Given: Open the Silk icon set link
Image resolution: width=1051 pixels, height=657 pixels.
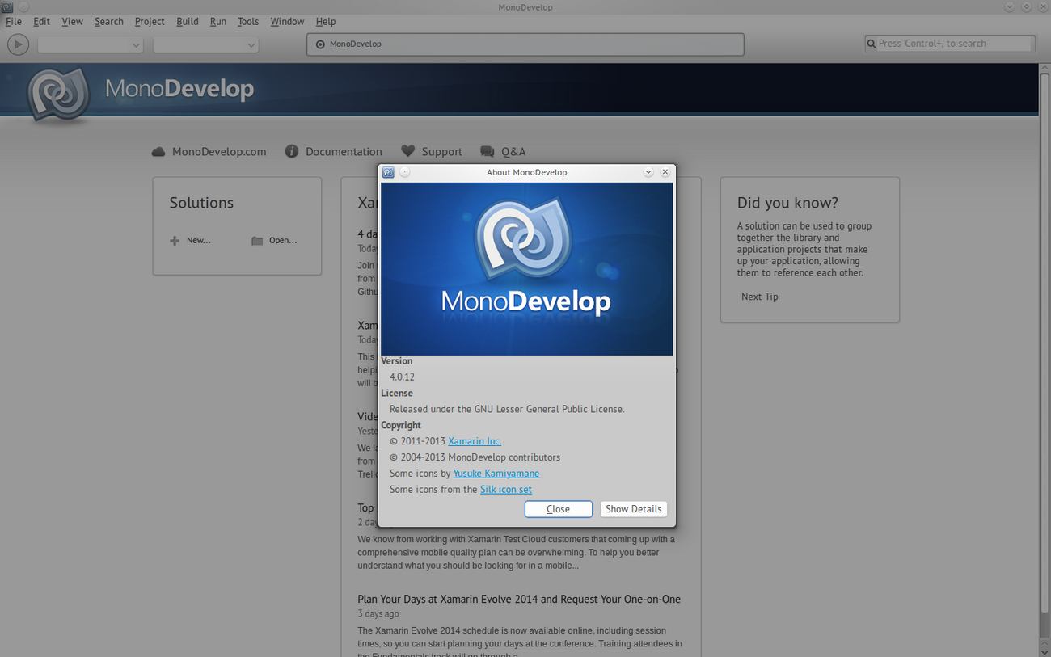Looking at the screenshot, I should click(506, 490).
